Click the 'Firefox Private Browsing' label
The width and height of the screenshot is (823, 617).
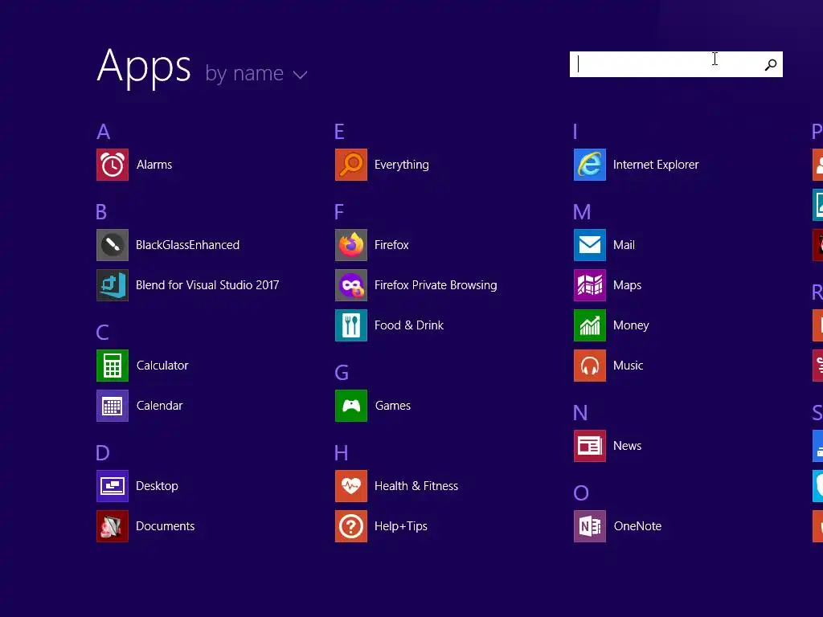pos(436,285)
